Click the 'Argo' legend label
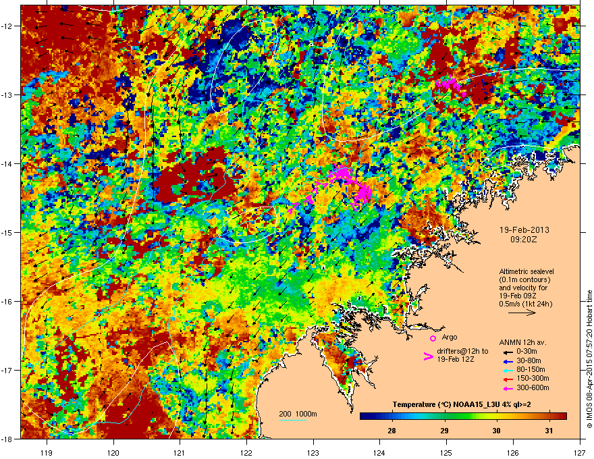The image size is (594, 459). coord(450,337)
